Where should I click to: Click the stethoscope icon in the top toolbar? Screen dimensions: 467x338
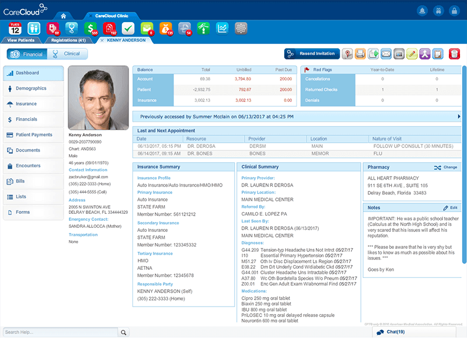click(x=72, y=28)
